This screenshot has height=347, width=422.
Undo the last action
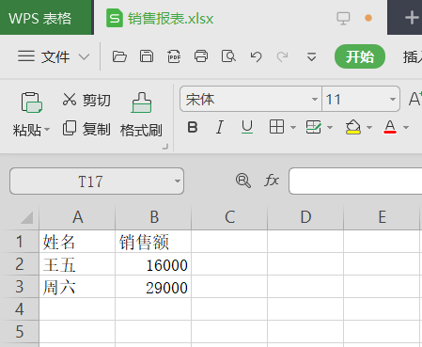click(x=256, y=57)
